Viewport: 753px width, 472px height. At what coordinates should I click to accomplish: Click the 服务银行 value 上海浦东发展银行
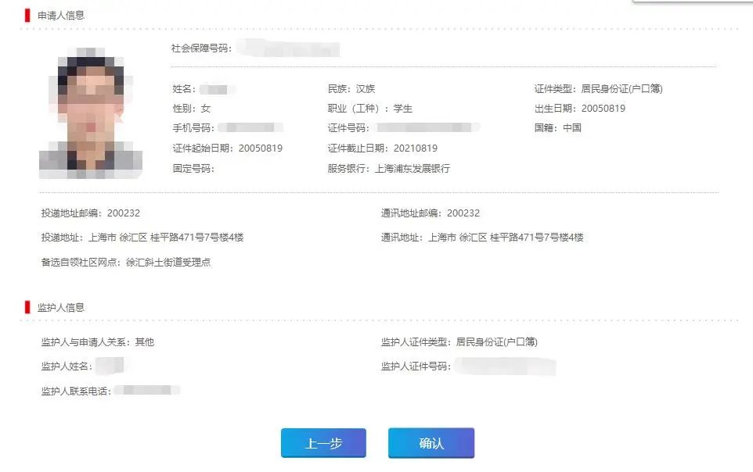coord(413,168)
